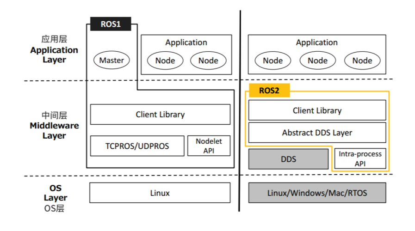Viewport: 415px width, 231px height.
Task: Select left Node ellipse beside Master
Action: (x=165, y=61)
